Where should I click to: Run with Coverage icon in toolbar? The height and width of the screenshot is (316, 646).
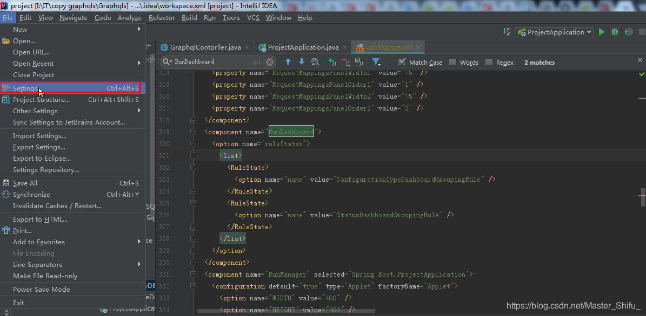pos(629,32)
